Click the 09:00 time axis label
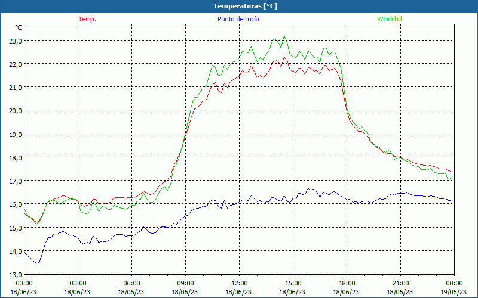478x298 pixels. [185, 284]
